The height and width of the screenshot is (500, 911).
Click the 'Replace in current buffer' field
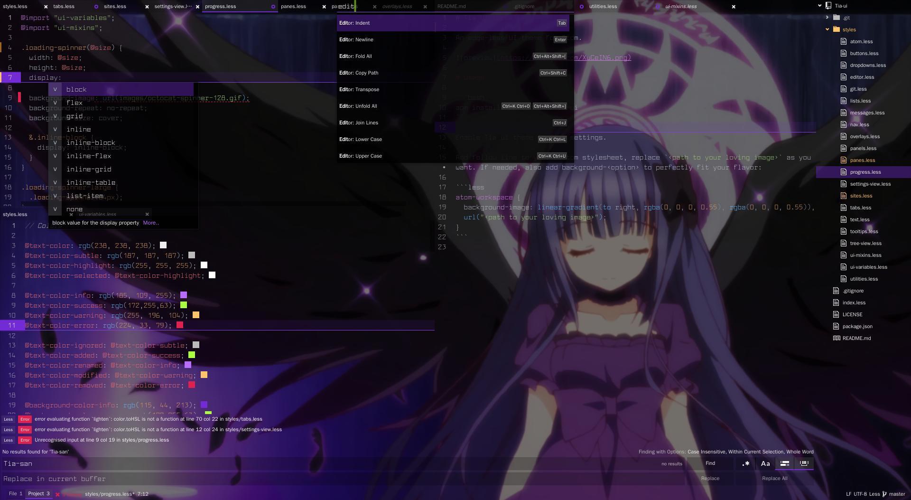click(x=344, y=479)
